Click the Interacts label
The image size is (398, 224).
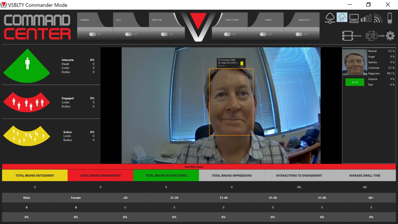(x=68, y=60)
